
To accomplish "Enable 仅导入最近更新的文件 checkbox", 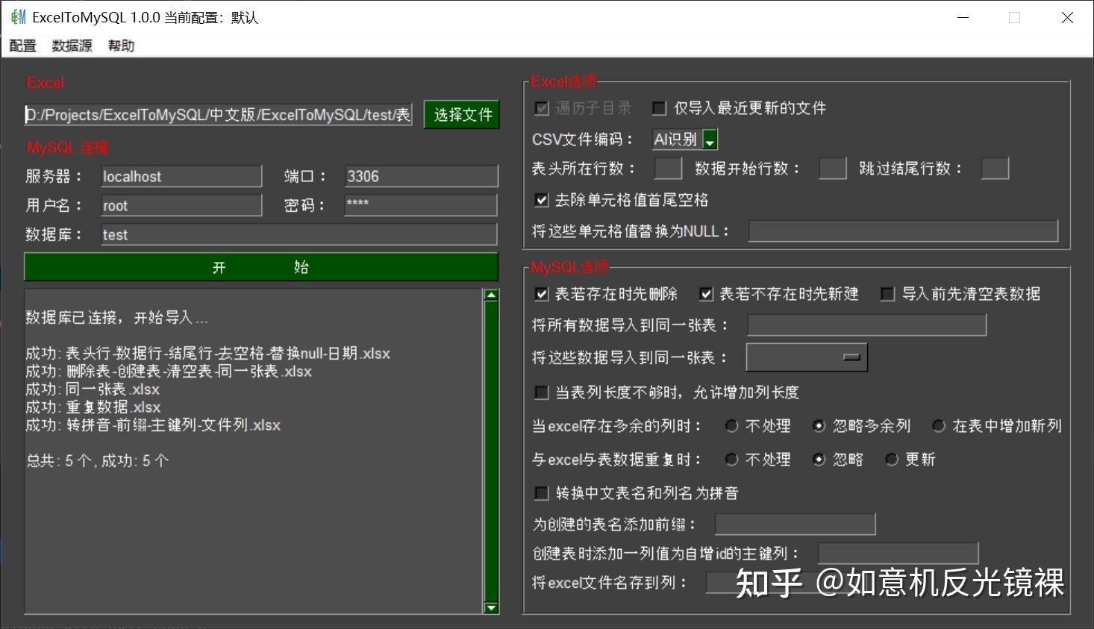I will (659, 108).
